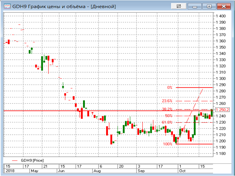Click the May label on time axis
235x176 pixels.
pos(34,171)
